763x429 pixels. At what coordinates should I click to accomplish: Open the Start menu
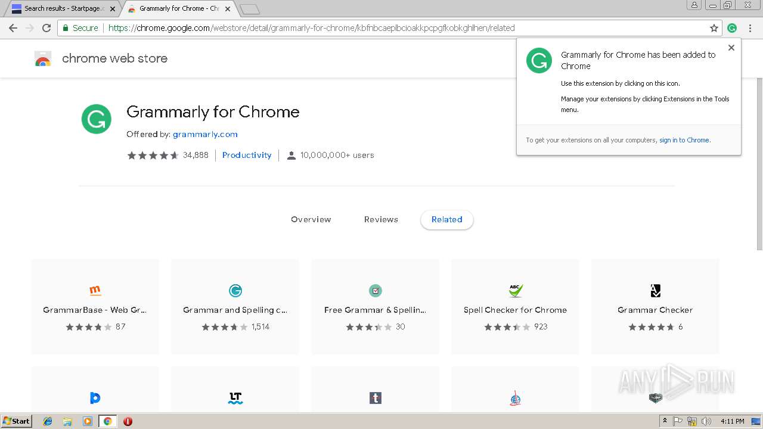pos(16,421)
